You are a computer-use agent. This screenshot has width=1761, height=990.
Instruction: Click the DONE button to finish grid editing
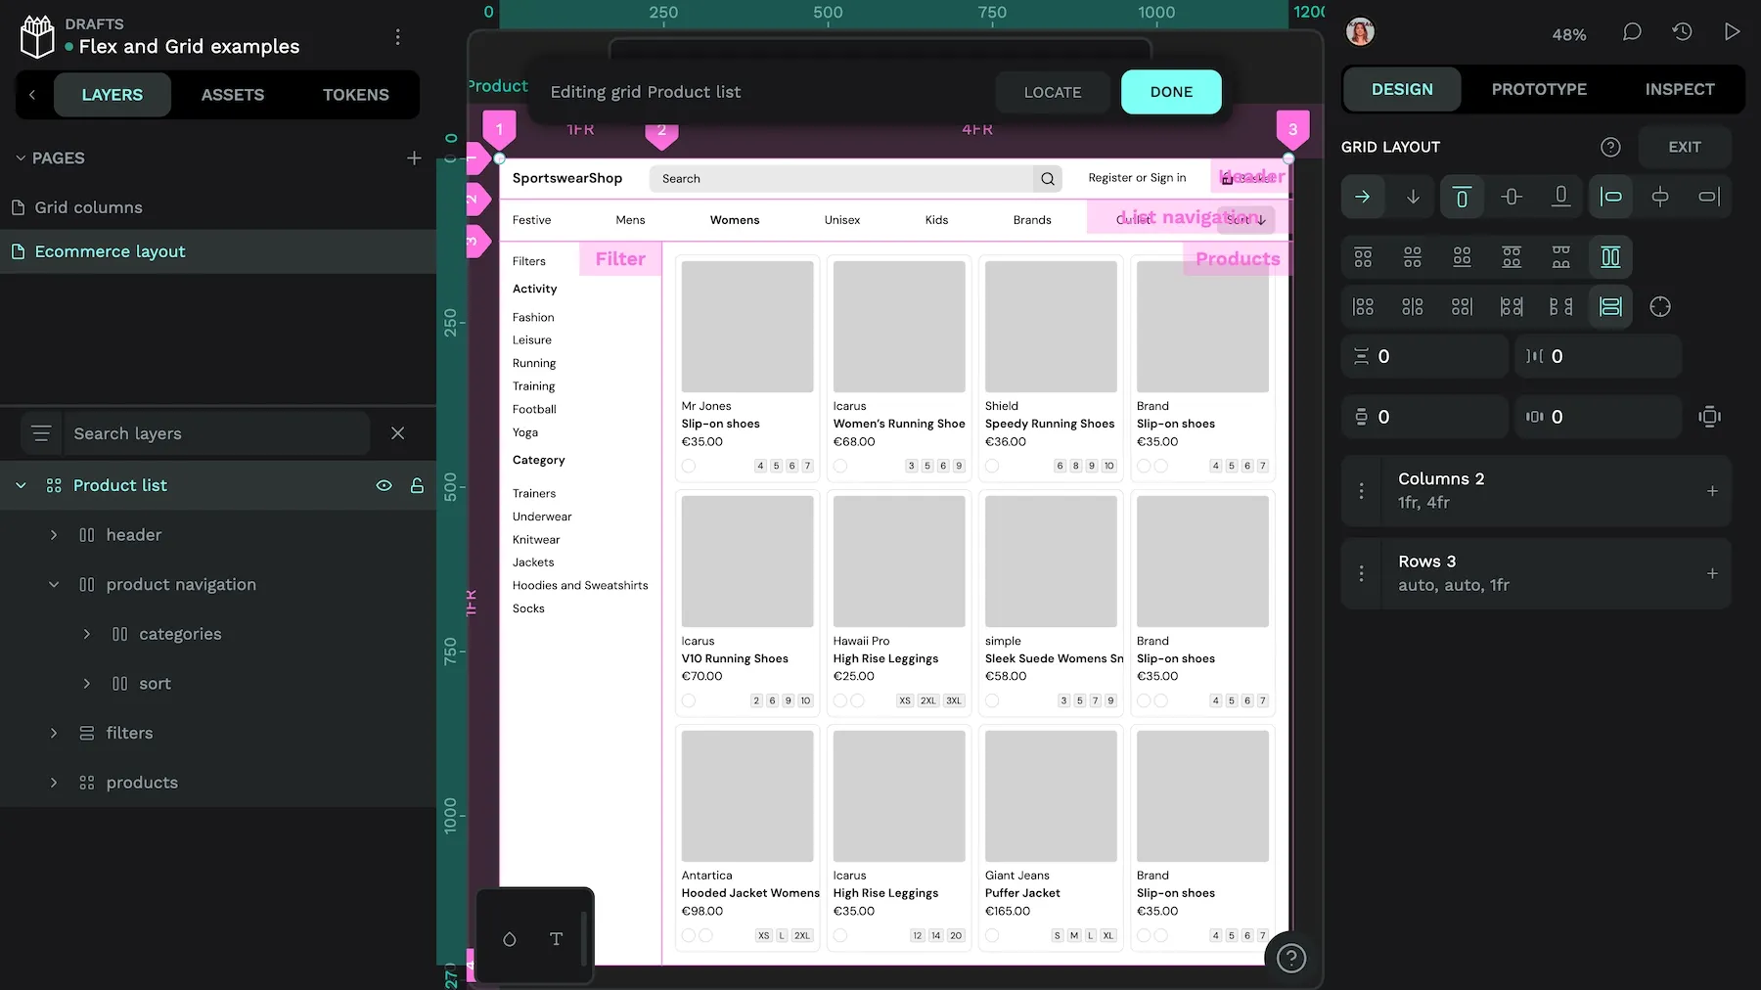pyautogui.click(x=1170, y=91)
